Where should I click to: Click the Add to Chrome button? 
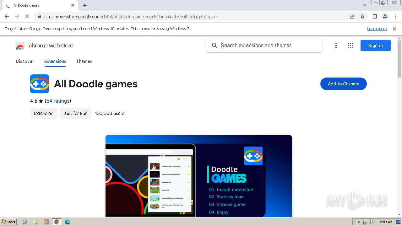coord(344,84)
